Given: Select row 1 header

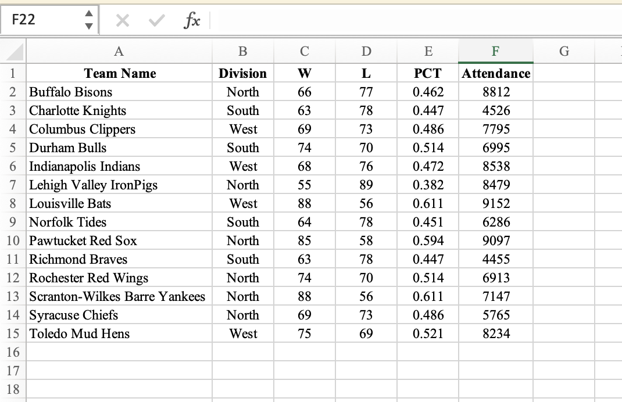Looking at the screenshot, I should pyautogui.click(x=13, y=73).
